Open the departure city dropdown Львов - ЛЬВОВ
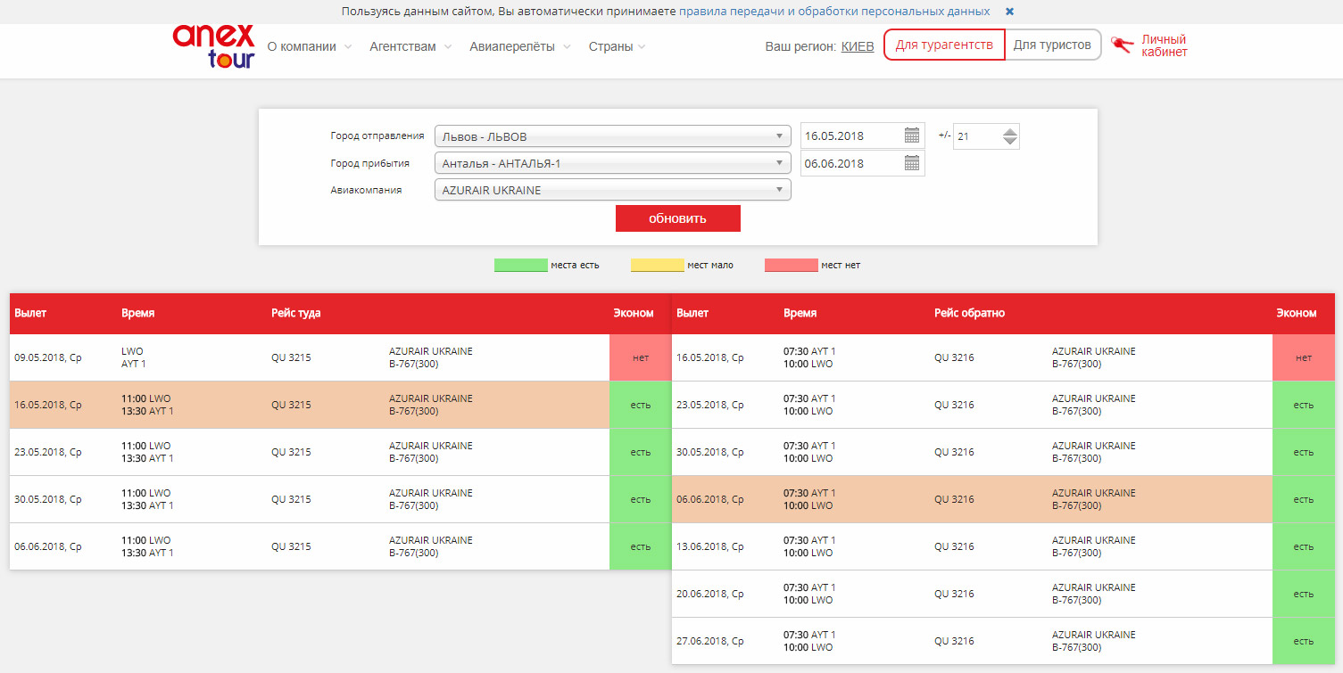This screenshot has height=673, width=1343. [612, 136]
